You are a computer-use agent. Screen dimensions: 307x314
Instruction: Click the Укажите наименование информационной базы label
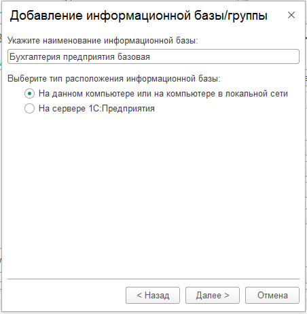click(103, 41)
